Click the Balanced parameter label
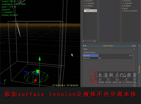Viewport: 141px width, 104px height. coord(91,58)
